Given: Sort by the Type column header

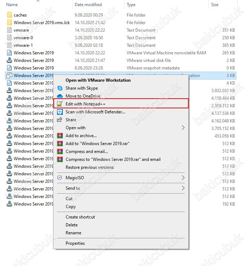Looking at the screenshot, I should pyautogui.click(x=131, y=5).
